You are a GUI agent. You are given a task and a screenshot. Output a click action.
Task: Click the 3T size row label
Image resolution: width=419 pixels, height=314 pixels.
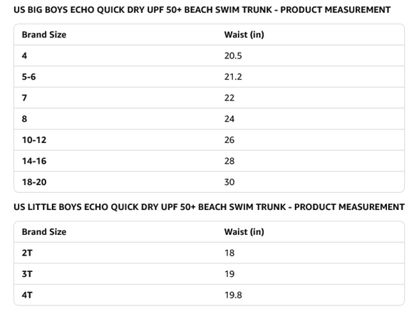pyautogui.click(x=27, y=274)
